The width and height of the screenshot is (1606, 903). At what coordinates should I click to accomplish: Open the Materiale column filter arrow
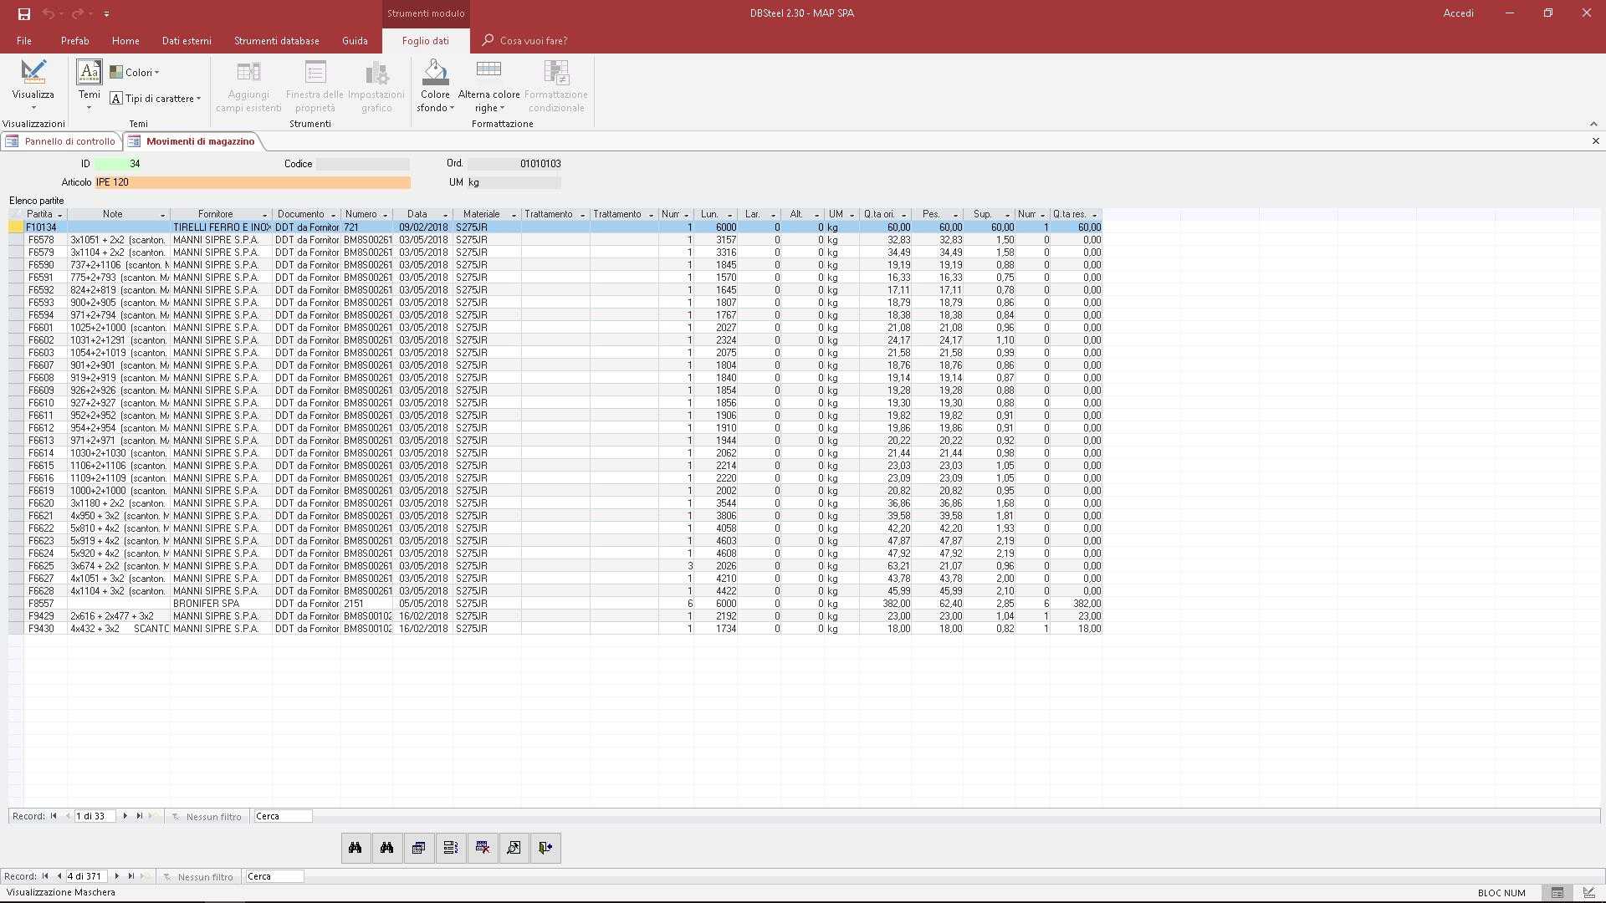click(514, 215)
